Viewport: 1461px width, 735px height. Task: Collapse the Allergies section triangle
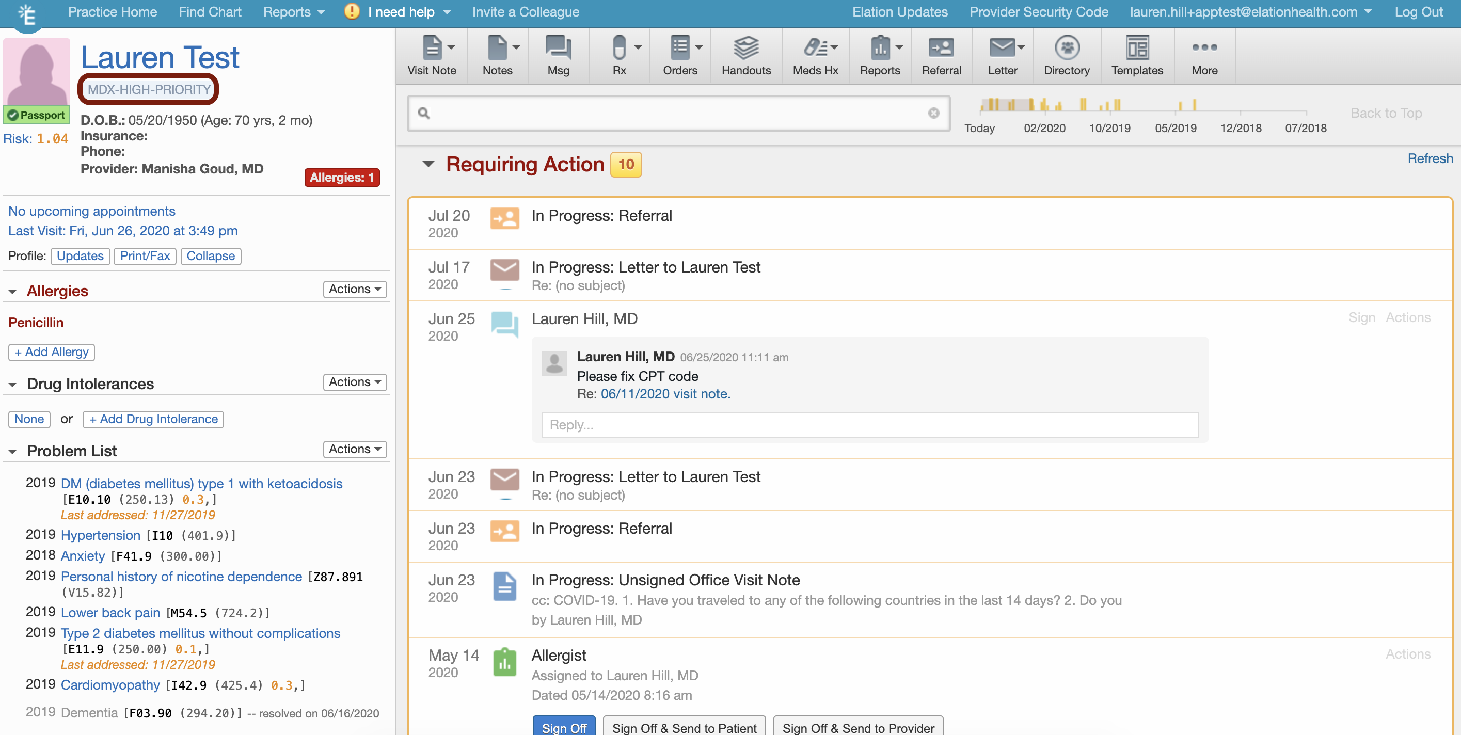coord(12,292)
